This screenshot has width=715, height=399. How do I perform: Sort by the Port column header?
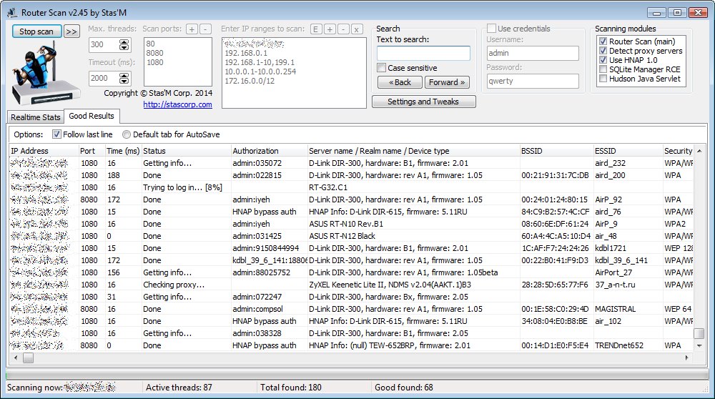[x=92, y=151]
